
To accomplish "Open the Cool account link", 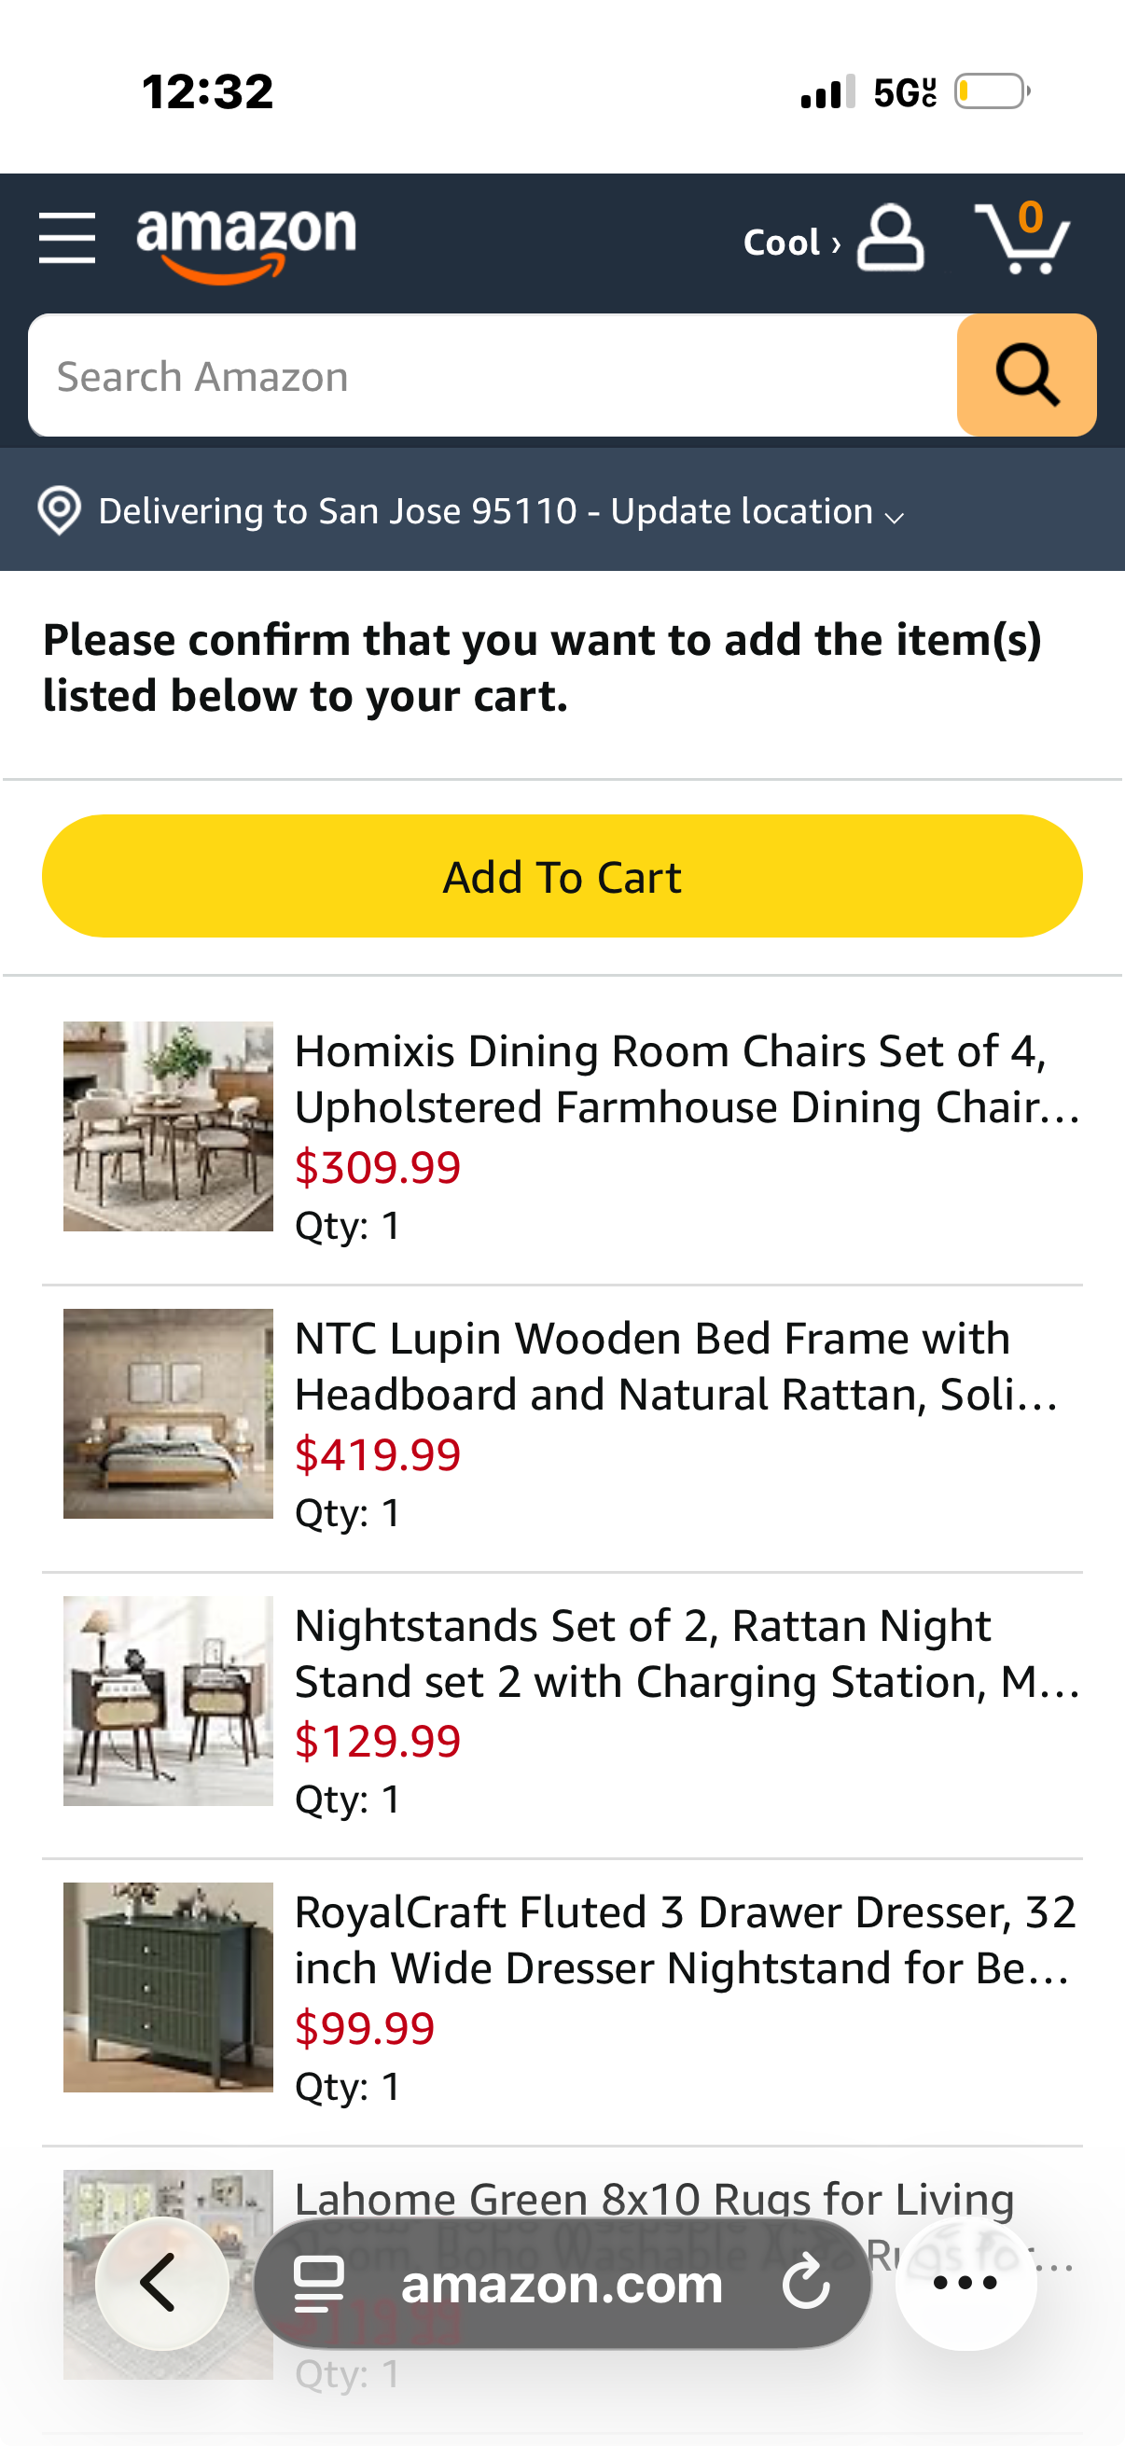I will click(x=790, y=243).
